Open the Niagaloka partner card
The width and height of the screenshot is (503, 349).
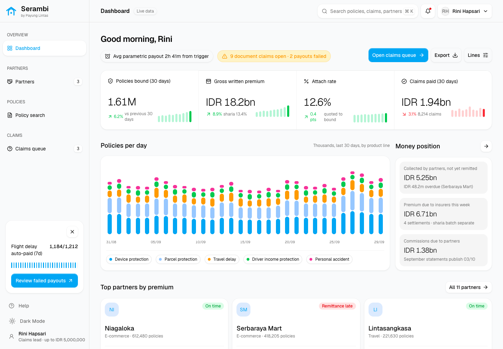tap(164, 324)
